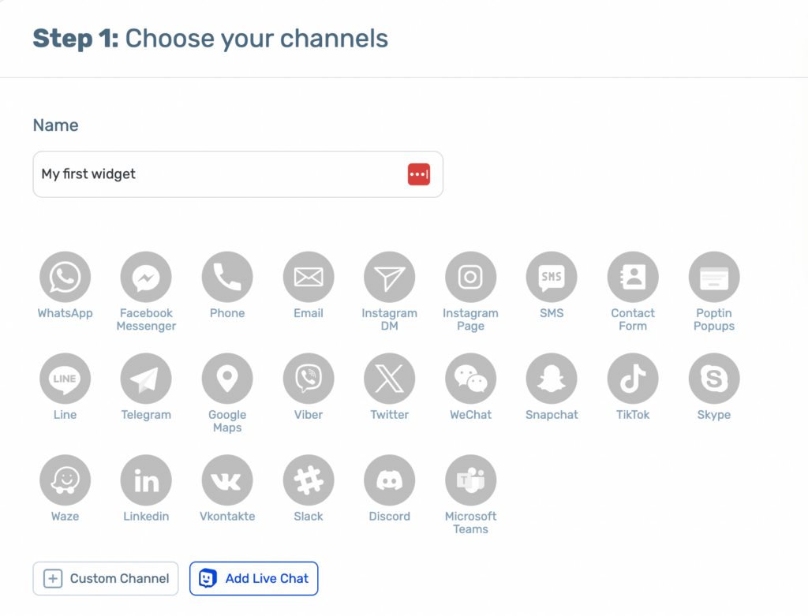Add the TikTok channel
The width and height of the screenshot is (808, 616).
pyautogui.click(x=633, y=379)
